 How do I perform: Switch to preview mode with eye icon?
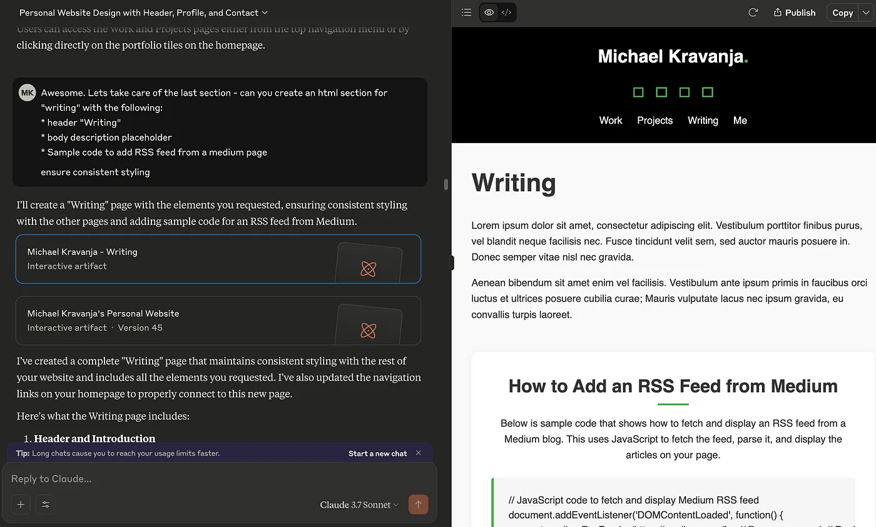pos(489,13)
